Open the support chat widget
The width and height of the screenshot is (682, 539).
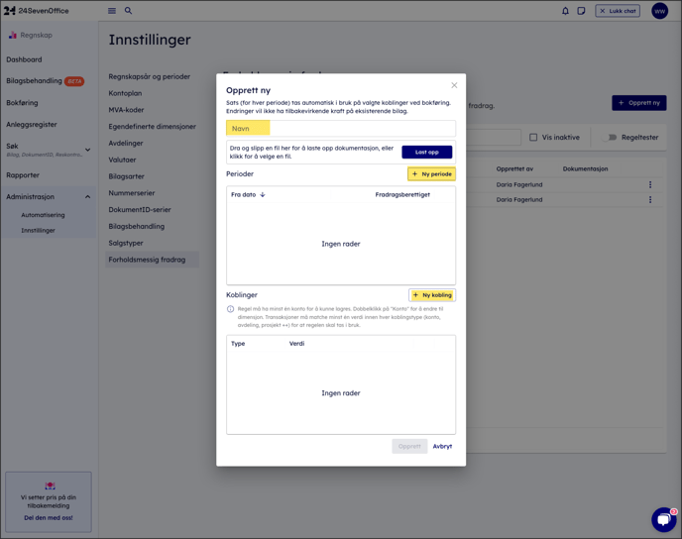[663, 519]
